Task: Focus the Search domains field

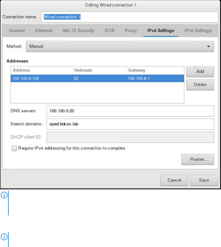Action: 130,124
